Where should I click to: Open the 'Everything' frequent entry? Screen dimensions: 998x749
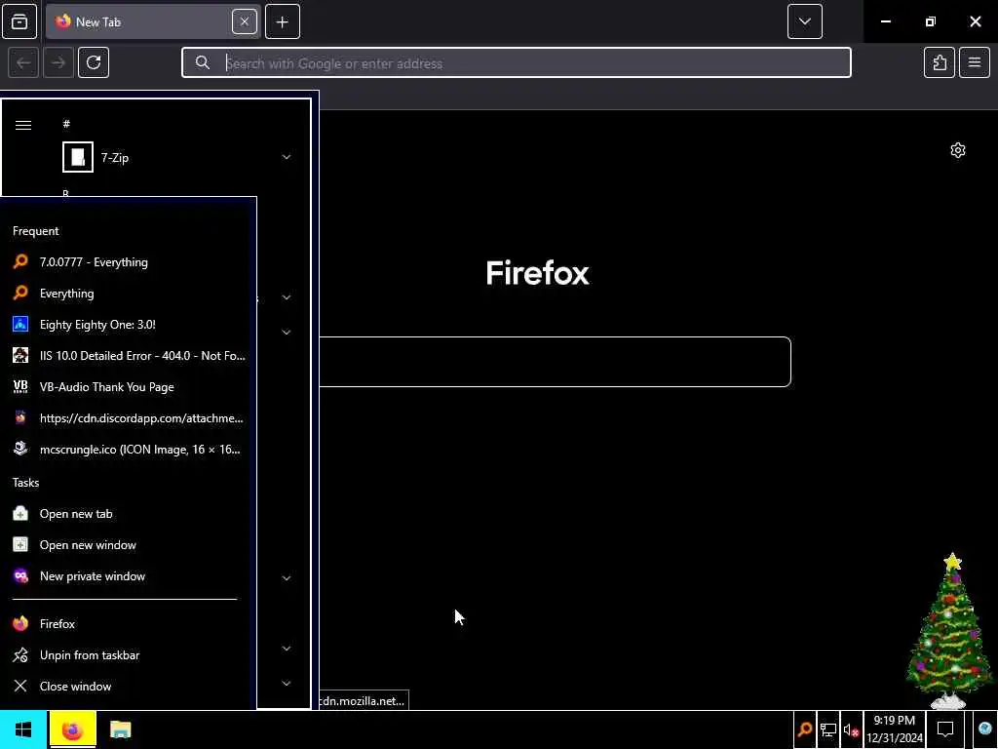pyautogui.click(x=128, y=294)
